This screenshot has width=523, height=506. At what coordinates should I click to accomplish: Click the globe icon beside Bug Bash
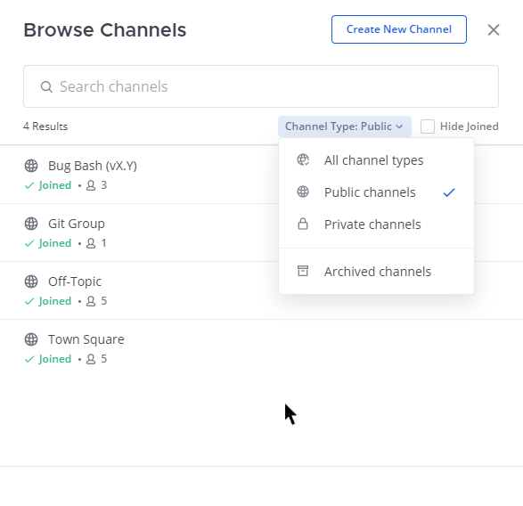pyautogui.click(x=31, y=166)
